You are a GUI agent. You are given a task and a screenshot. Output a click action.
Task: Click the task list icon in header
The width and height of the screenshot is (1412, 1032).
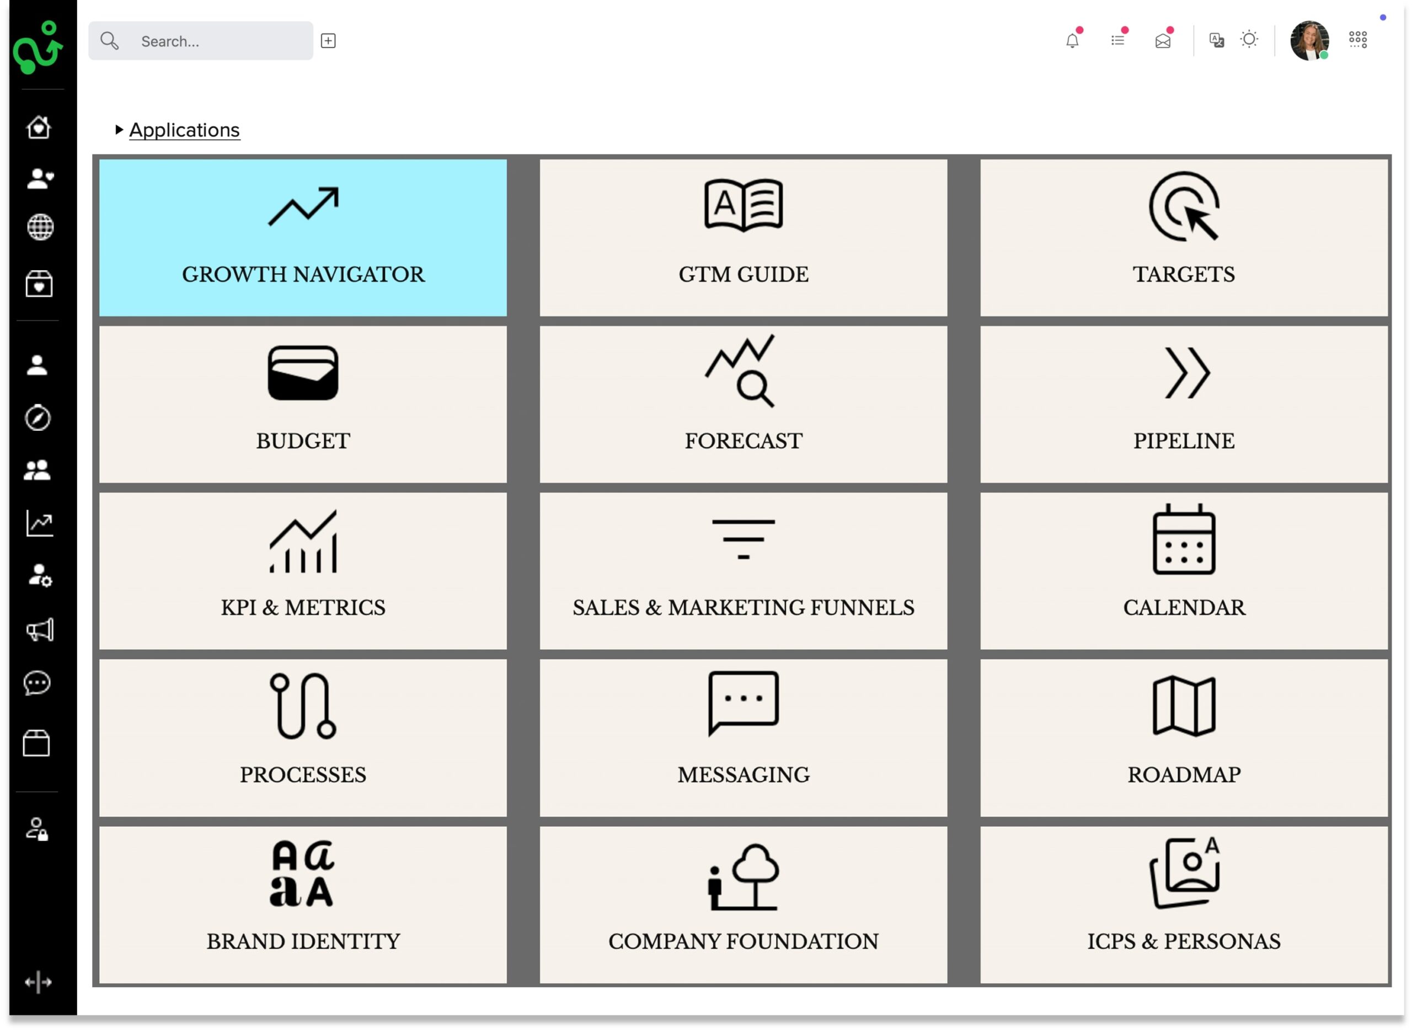(x=1119, y=41)
